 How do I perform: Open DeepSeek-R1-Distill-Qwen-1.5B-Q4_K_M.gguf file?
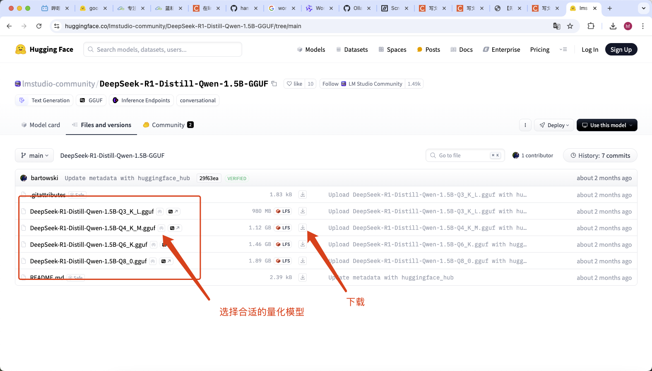[x=93, y=228]
